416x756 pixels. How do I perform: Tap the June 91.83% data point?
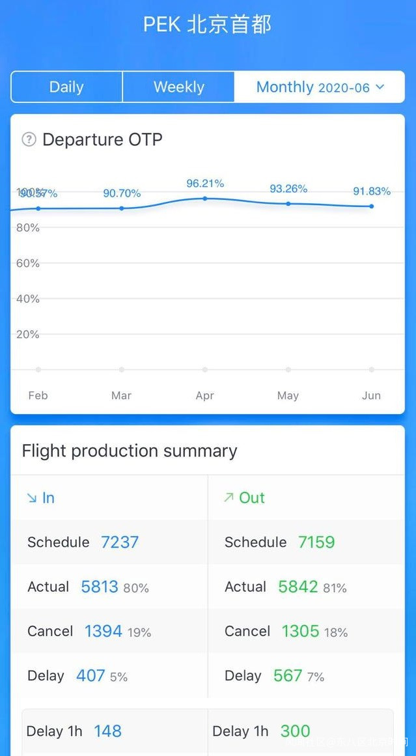pos(372,206)
